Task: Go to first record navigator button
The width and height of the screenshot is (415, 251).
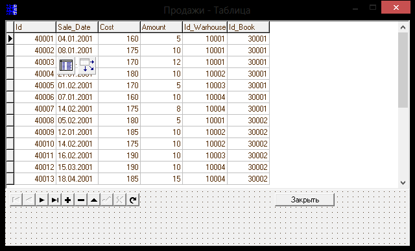Action: point(16,200)
